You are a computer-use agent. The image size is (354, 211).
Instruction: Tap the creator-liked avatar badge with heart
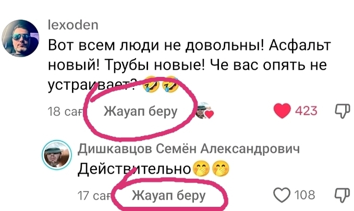tap(204, 111)
